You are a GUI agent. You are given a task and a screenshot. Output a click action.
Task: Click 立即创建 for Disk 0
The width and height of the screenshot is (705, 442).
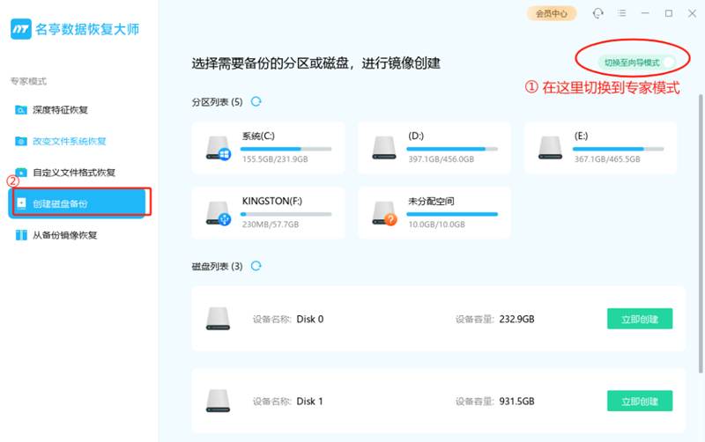pos(640,319)
